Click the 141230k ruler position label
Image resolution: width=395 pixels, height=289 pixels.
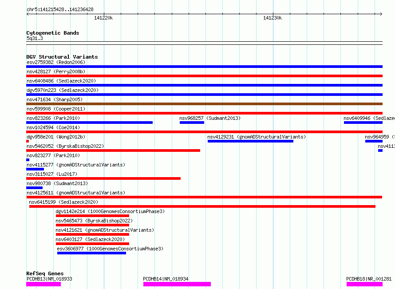point(273,18)
